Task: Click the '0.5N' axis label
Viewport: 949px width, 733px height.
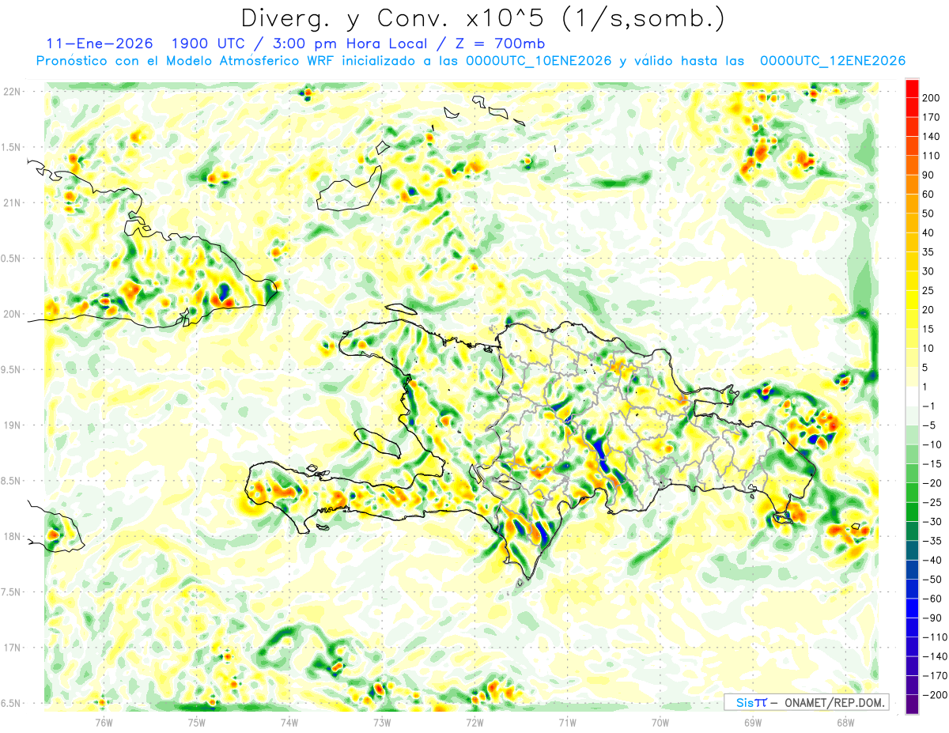Action: click(x=11, y=259)
